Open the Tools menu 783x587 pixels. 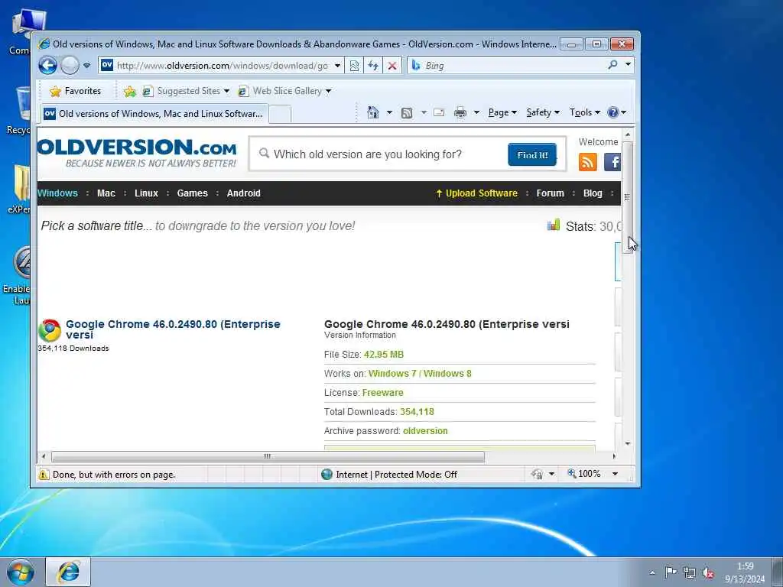point(585,112)
